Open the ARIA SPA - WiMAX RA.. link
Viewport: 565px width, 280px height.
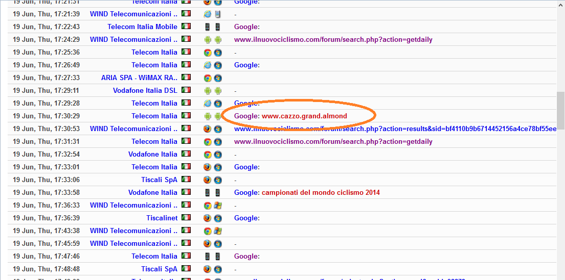coord(140,78)
